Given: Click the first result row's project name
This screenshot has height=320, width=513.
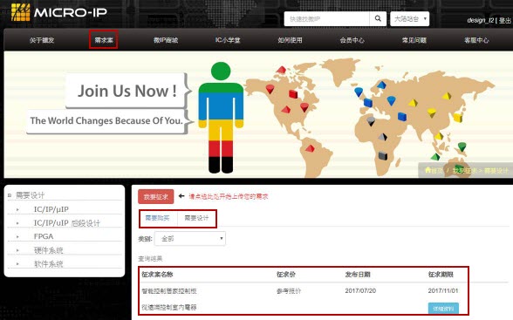Looking at the screenshot, I should [x=169, y=291].
